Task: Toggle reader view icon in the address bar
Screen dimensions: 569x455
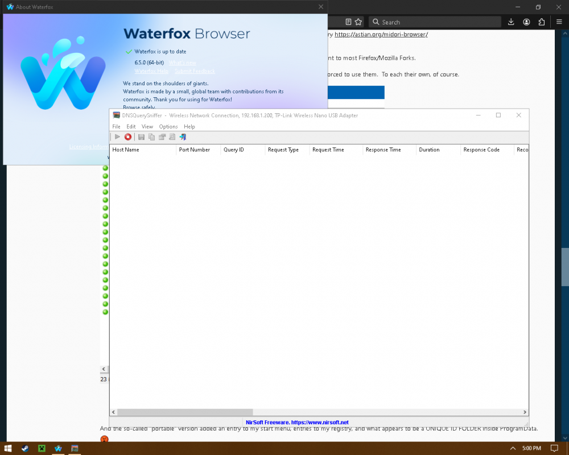Action: (348, 22)
